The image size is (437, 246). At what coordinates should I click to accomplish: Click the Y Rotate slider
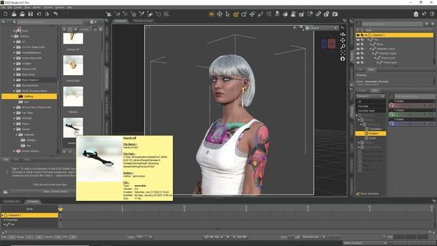click(410, 115)
